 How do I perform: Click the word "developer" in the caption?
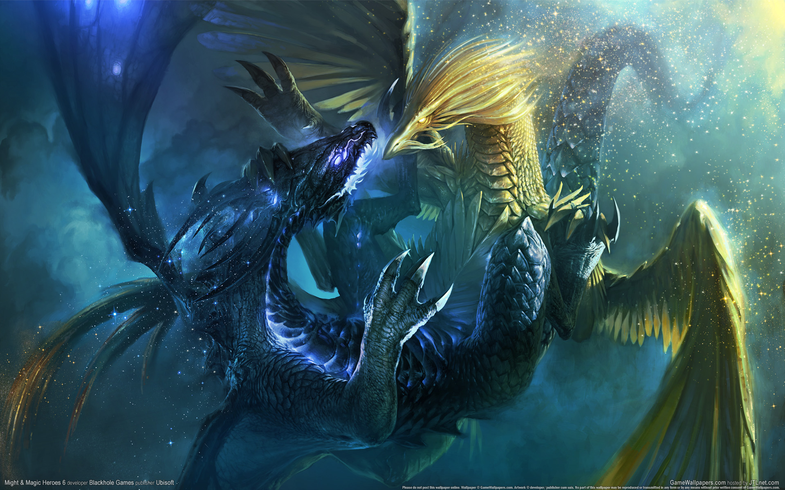(77, 483)
